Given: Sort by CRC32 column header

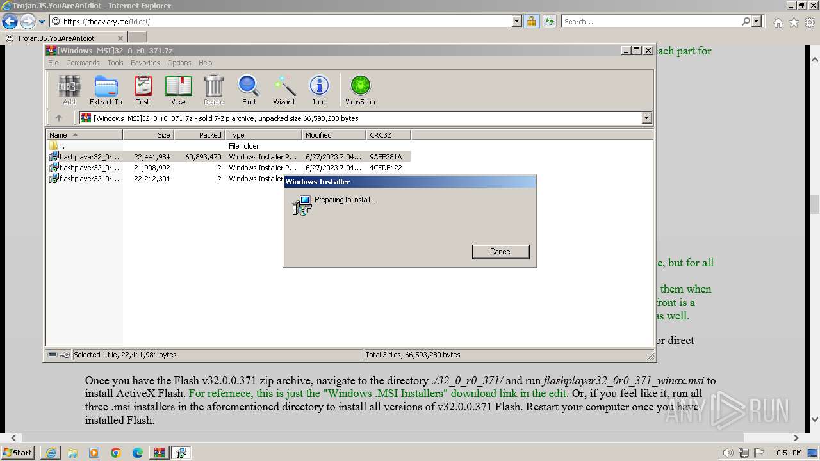Looking at the screenshot, I should pos(389,135).
